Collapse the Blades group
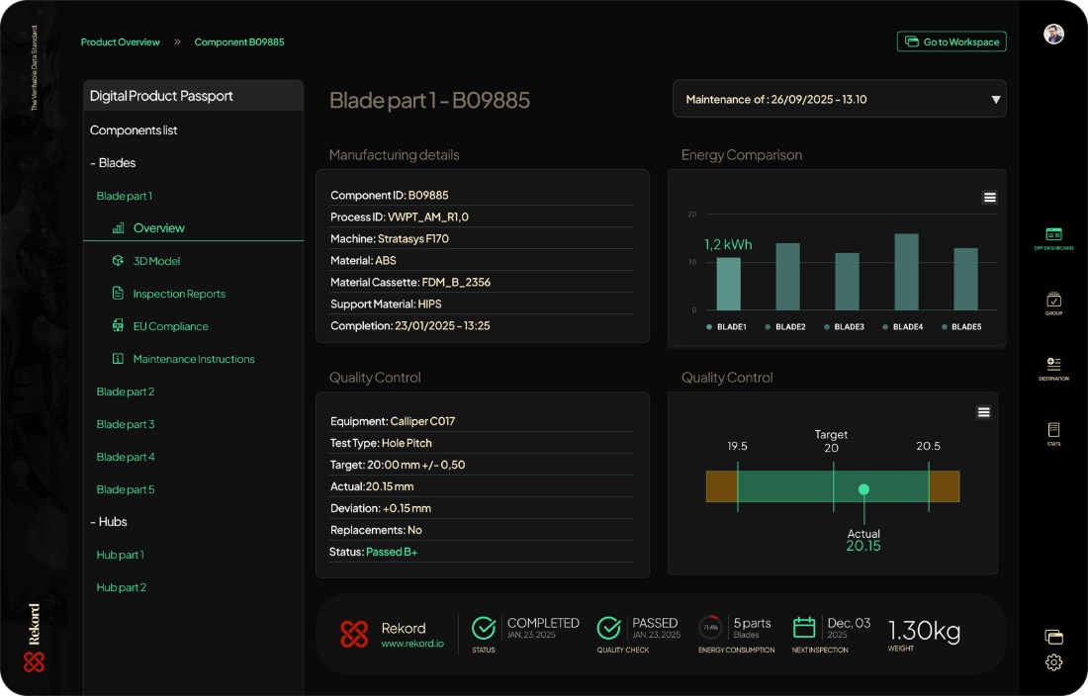 coord(113,163)
